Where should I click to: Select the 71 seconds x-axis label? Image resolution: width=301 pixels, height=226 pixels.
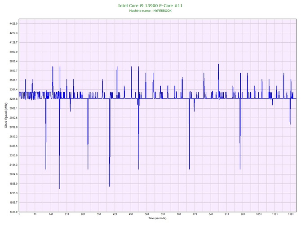35,214
